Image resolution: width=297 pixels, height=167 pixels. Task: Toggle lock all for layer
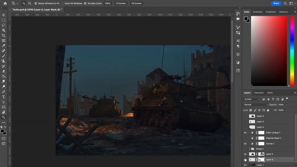(x=268, y=110)
